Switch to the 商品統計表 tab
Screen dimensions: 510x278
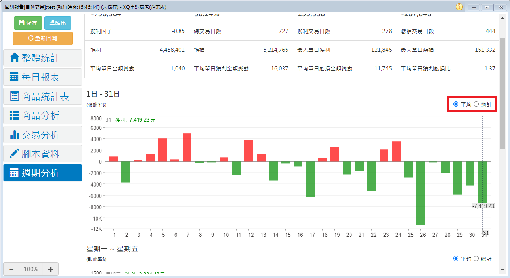[42, 96]
